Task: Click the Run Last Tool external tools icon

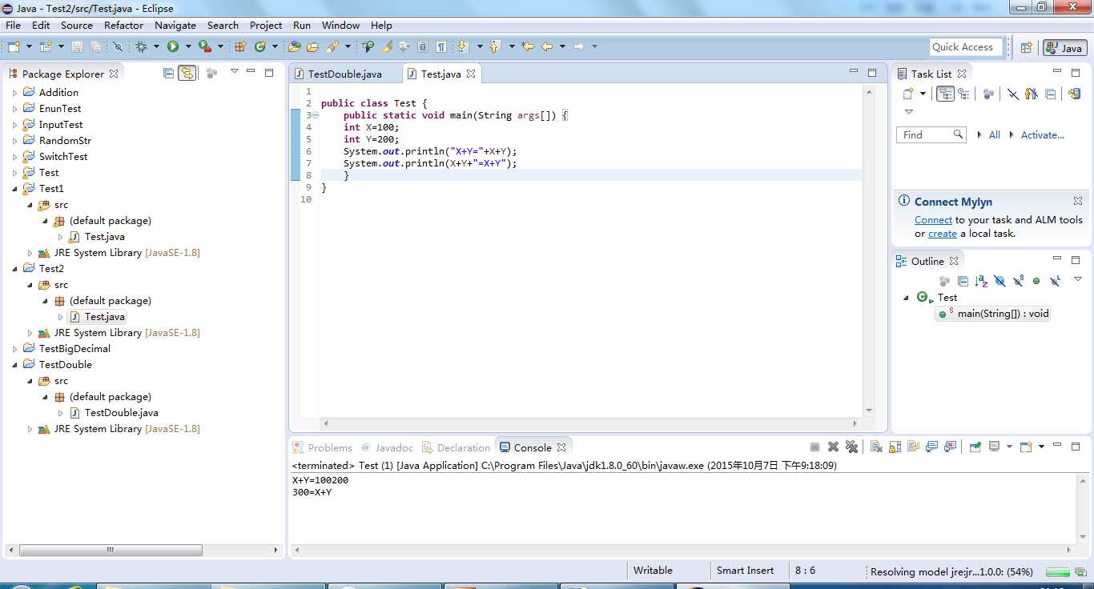Action: [x=205, y=46]
